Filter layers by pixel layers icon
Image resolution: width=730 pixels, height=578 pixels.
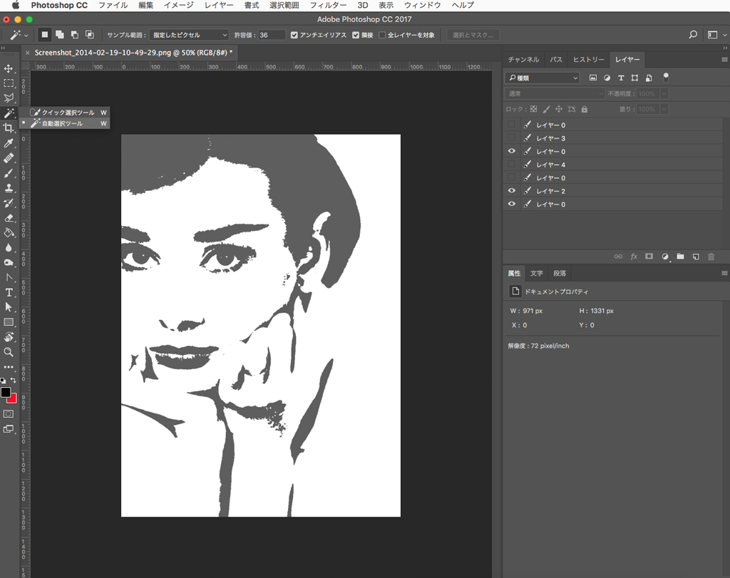click(592, 78)
